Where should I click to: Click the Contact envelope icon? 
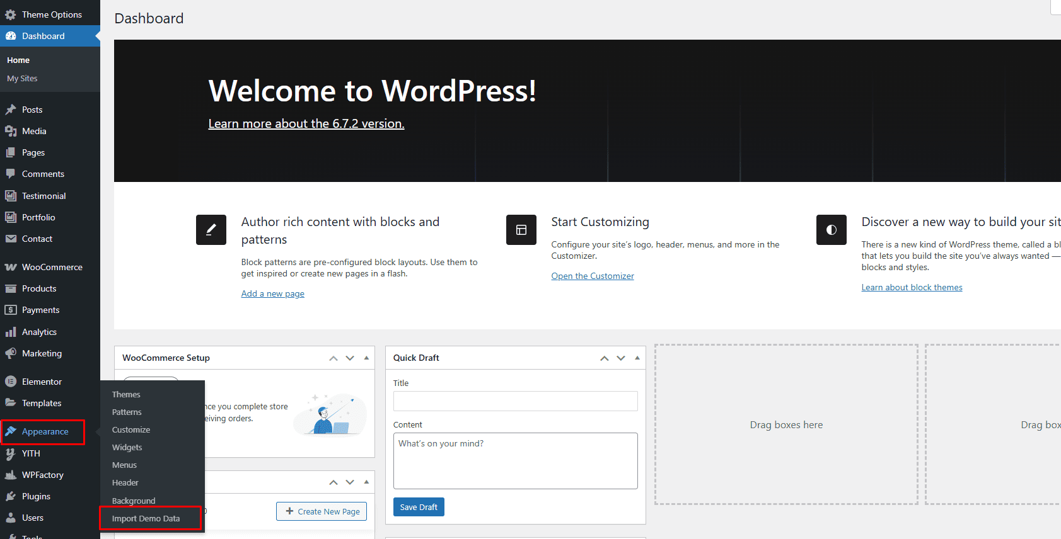tap(11, 239)
